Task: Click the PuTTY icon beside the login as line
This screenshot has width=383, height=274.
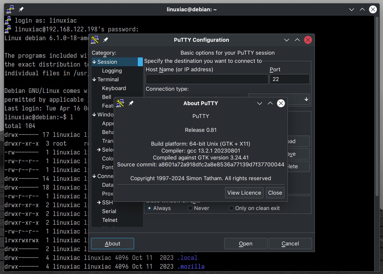Action: [8, 20]
